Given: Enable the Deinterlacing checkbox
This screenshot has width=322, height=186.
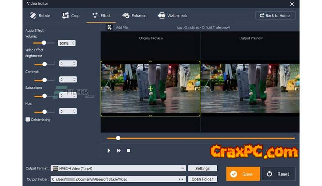Looking at the screenshot, I should (x=28, y=120).
